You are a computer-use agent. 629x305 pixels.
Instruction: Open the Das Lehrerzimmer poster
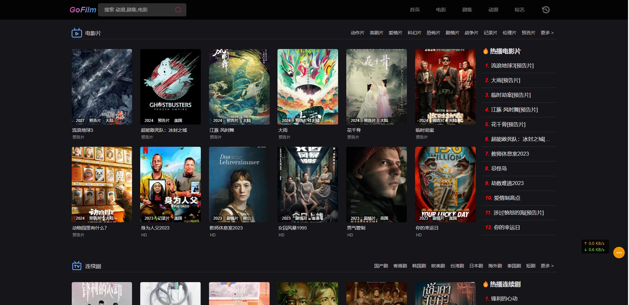point(239,184)
